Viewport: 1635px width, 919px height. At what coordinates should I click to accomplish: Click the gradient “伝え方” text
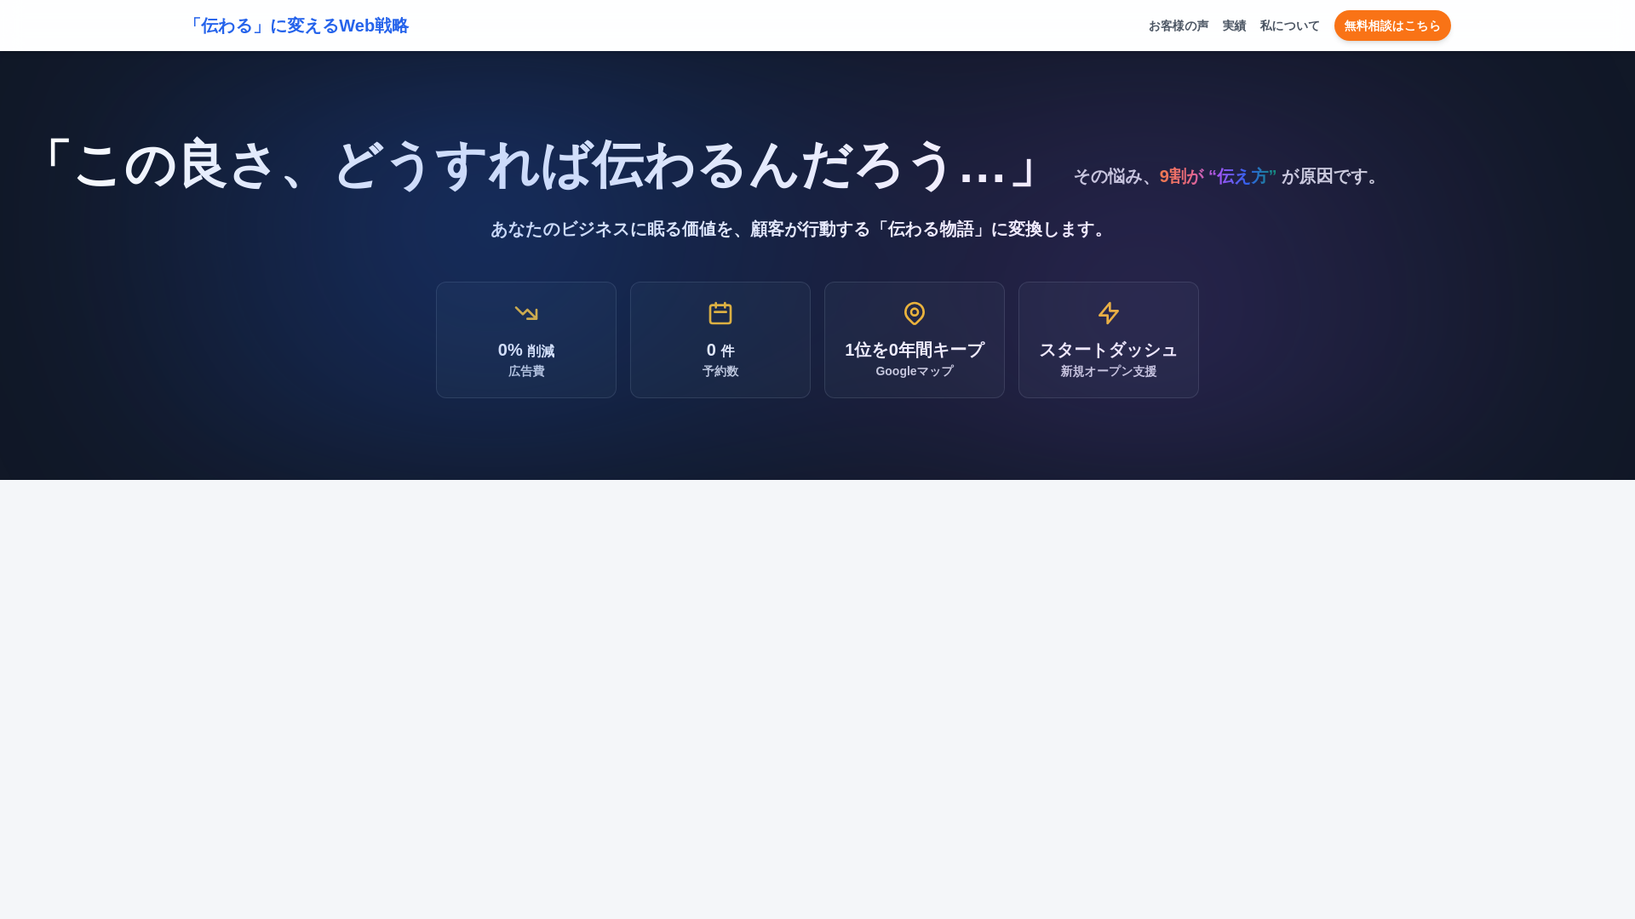pyautogui.click(x=1242, y=176)
